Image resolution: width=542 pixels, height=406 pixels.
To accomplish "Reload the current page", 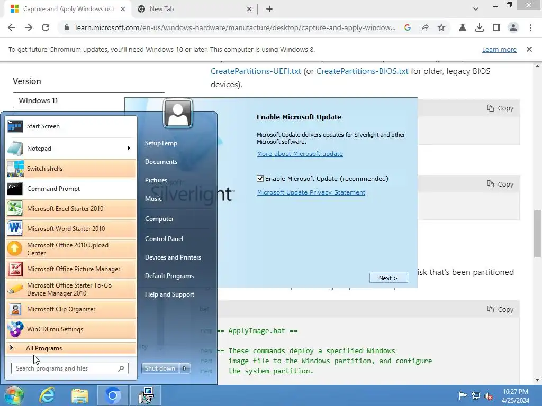I will tap(46, 27).
